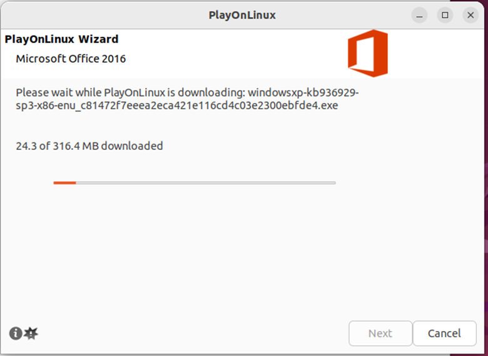Click the PlayOnLinux title bar text
Screen dimensions: 488x356
point(242,15)
